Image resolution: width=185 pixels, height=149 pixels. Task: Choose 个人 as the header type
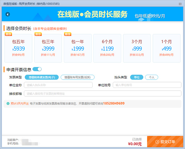[x=152, y=77]
